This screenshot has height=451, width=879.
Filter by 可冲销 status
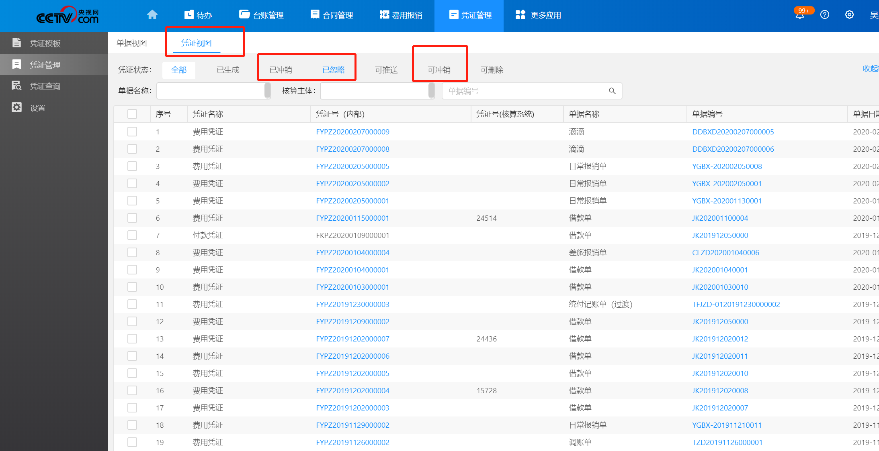[439, 70]
